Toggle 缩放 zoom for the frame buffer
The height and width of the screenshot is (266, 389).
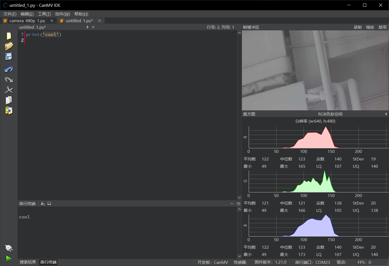point(370,27)
